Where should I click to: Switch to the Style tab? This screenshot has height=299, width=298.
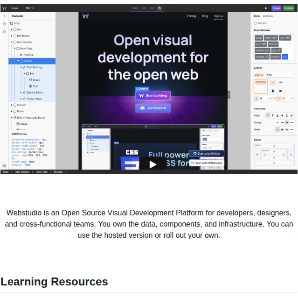(x=256, y=16)
